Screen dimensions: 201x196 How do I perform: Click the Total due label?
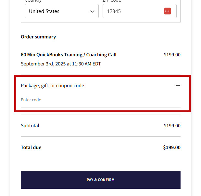(31, 147)
